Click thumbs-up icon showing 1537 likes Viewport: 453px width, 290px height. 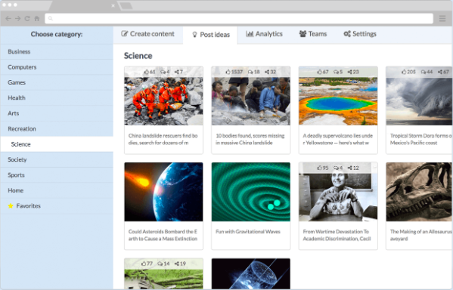click(228, 72)
